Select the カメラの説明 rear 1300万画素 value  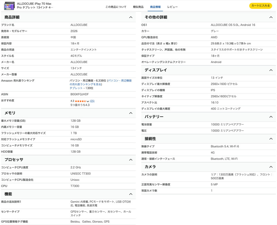point(242,177)
